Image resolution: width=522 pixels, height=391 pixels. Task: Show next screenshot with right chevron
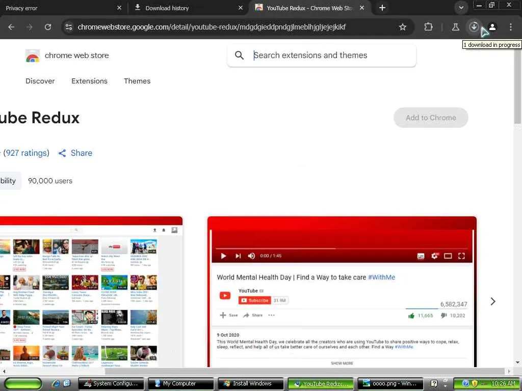point(493,301)
